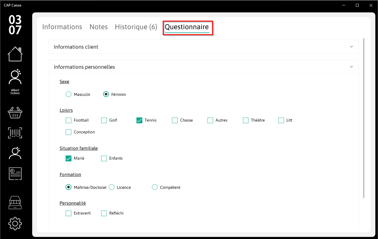
Task: Select the Compétent radio button
Action: 155,187
